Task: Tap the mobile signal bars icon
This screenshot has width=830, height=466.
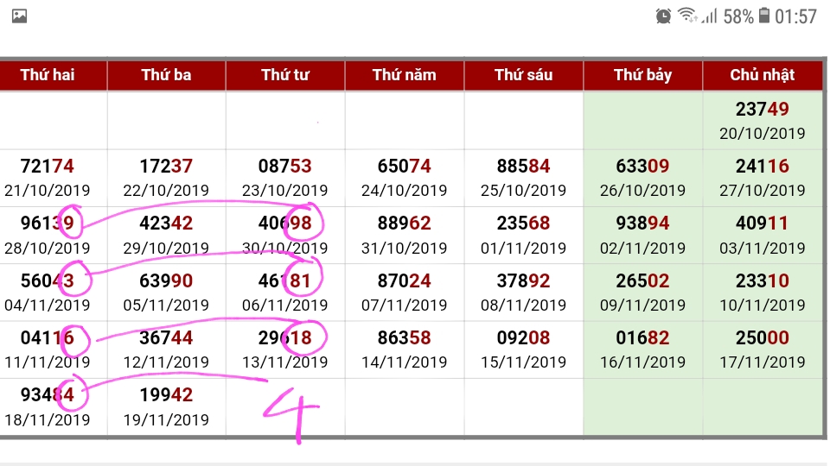Action: pos(709,16)
